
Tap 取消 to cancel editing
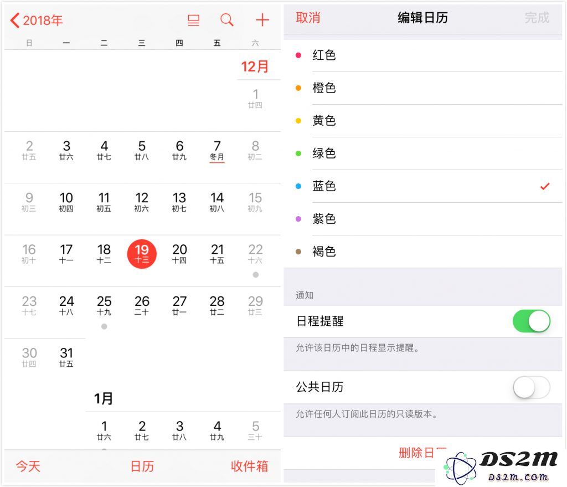pos(308,18)
